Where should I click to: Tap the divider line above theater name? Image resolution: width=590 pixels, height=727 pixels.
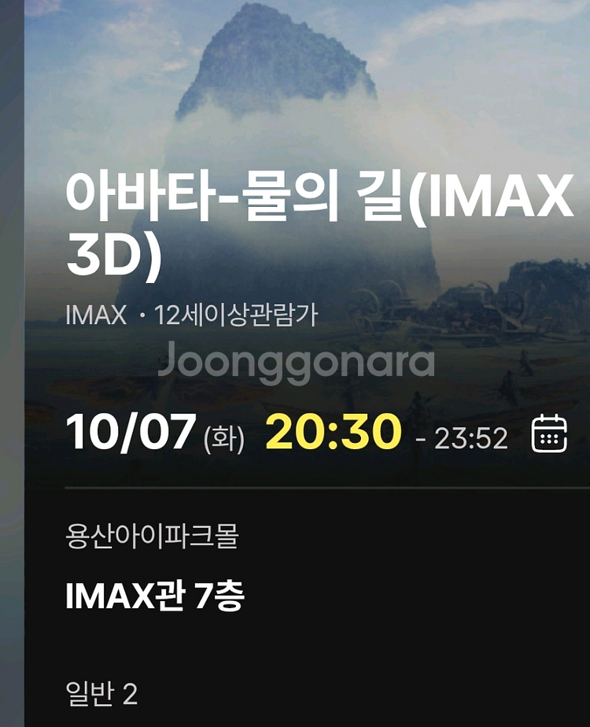[327, 488]
